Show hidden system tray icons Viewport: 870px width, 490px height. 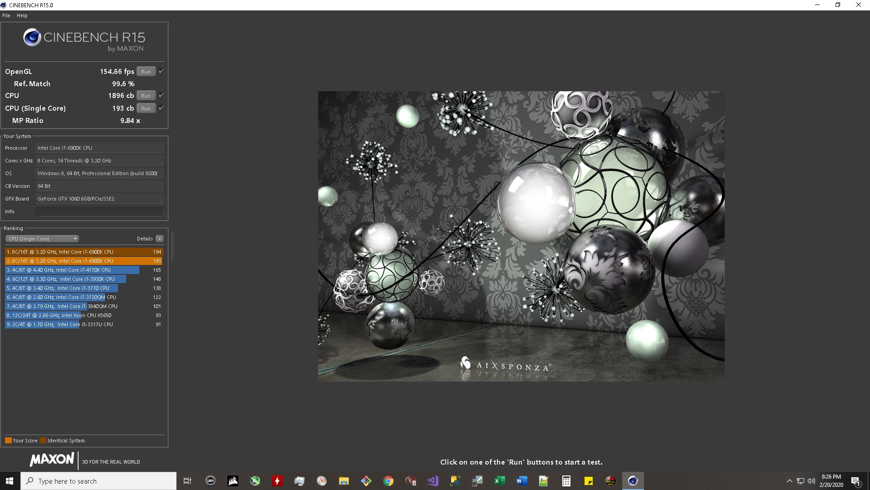(789, 481)
